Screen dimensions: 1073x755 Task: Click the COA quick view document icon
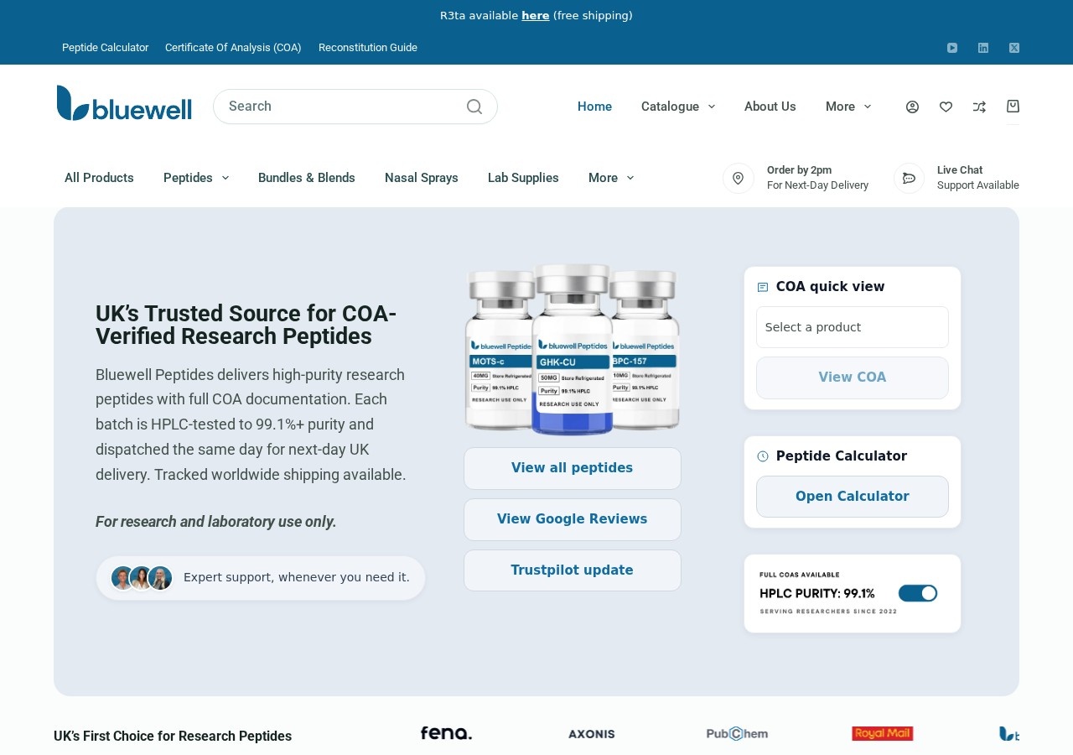pyautogui.click(x=763, y=287)
